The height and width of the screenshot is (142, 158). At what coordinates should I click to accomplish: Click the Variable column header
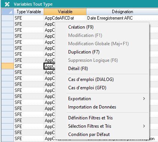[65, 12]
